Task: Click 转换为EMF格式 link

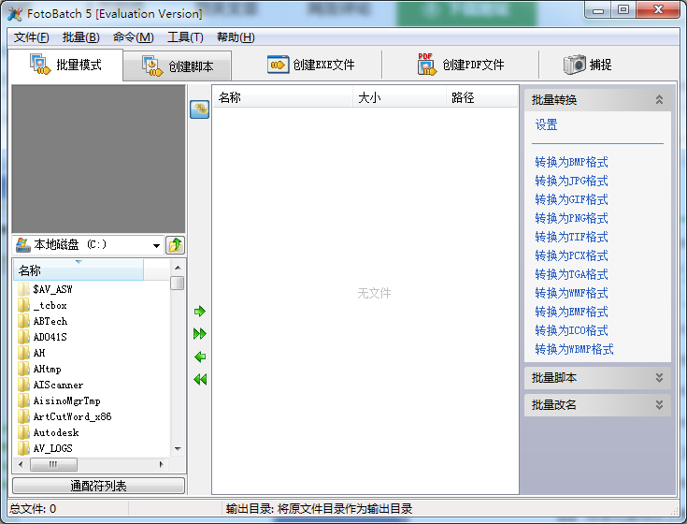Action: click(x=571, y=312)
